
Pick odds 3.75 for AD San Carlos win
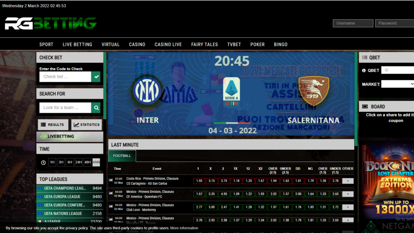point(224,181)
